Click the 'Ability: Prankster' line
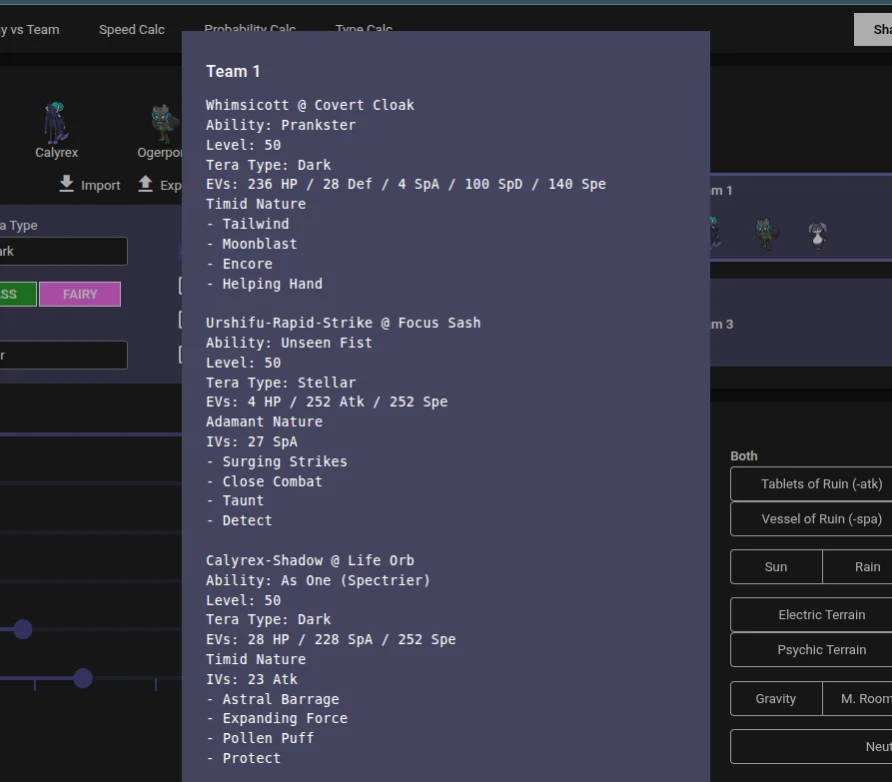The height and width of the screenshot is (782, 892). coord(281,125)
